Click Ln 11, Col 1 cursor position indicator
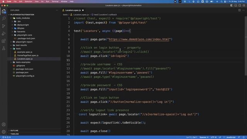The image size is (247, 139). [192, 137]
